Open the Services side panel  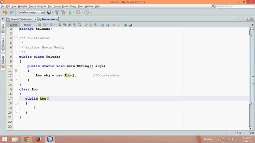[3, 44]
